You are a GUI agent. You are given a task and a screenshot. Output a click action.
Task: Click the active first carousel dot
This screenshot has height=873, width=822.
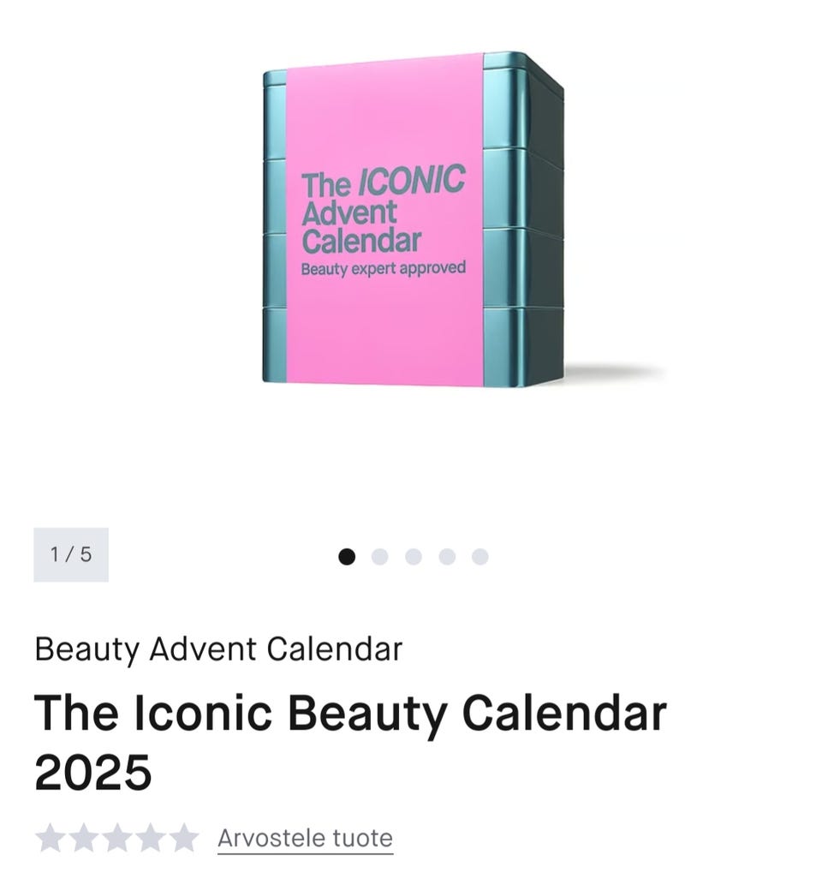click(x=347, y=557)
